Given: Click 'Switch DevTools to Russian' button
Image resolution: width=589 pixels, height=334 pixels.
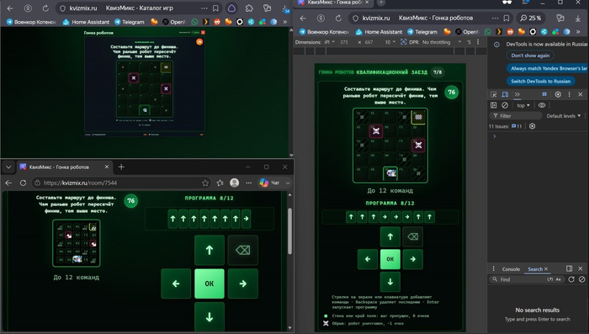Looking at the screenshot, I should pyautogui.click(x=540, y=81).
